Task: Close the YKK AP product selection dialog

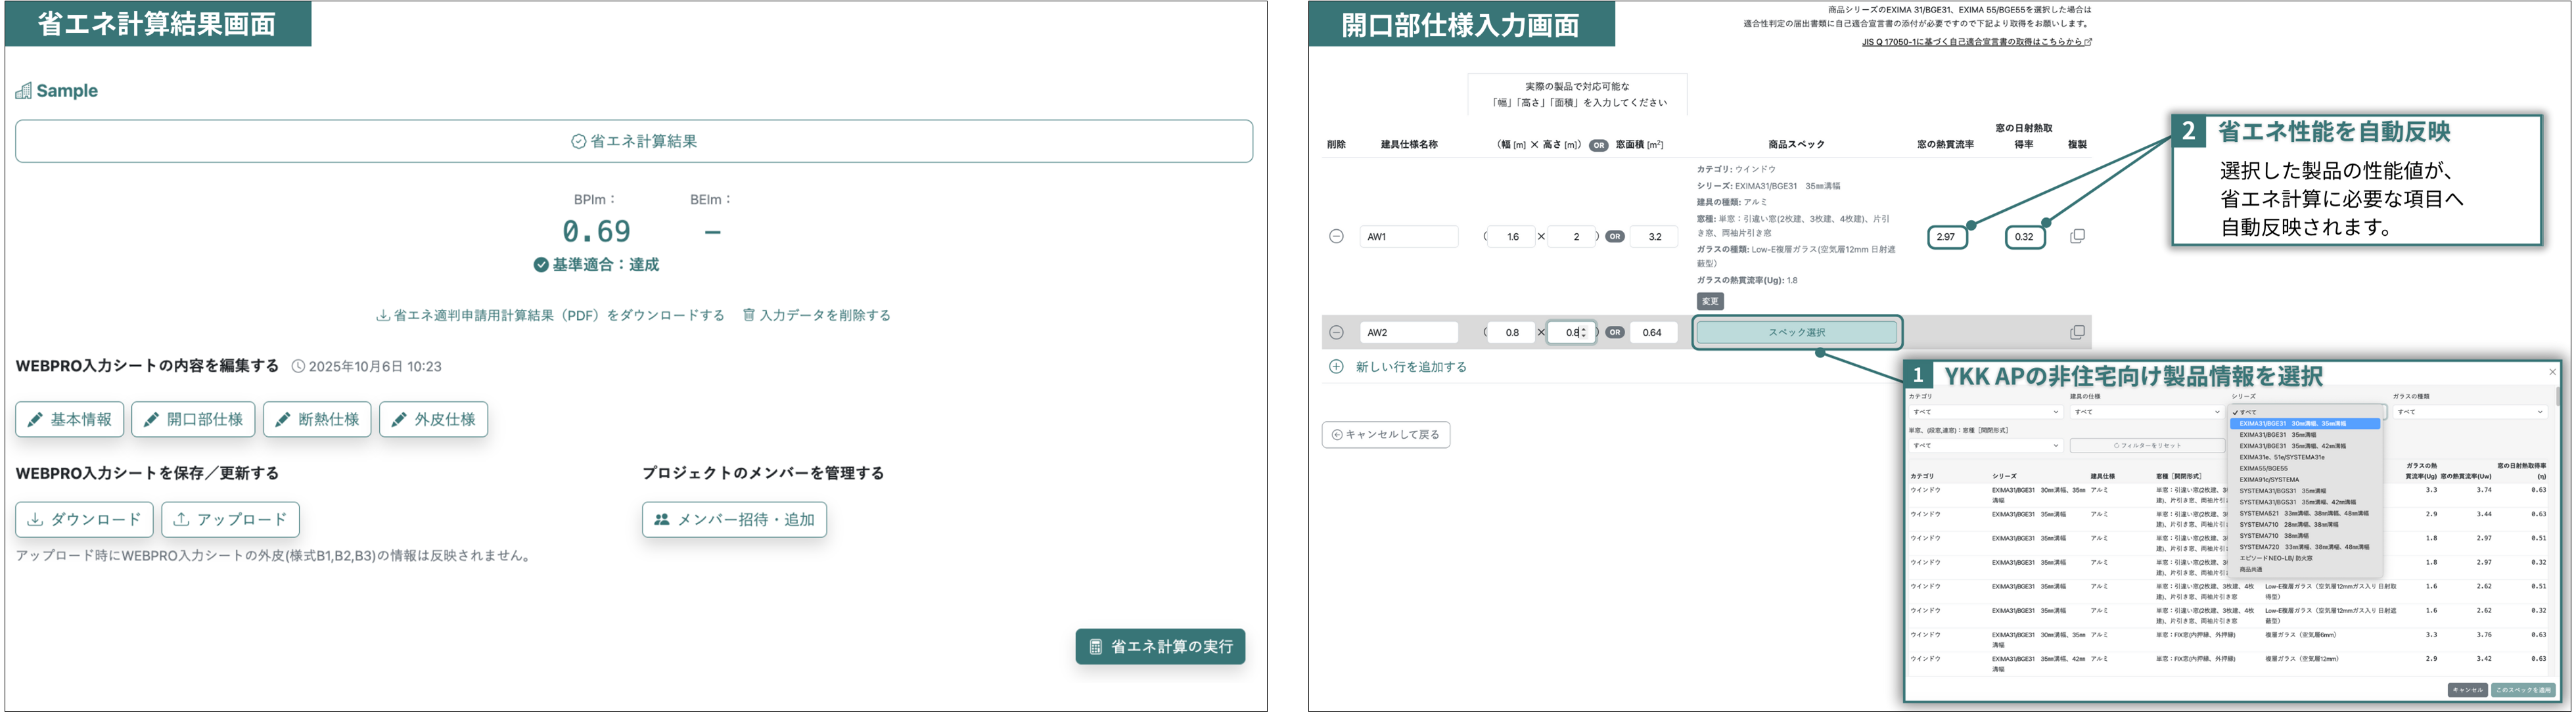Action: coord(2552,372)
